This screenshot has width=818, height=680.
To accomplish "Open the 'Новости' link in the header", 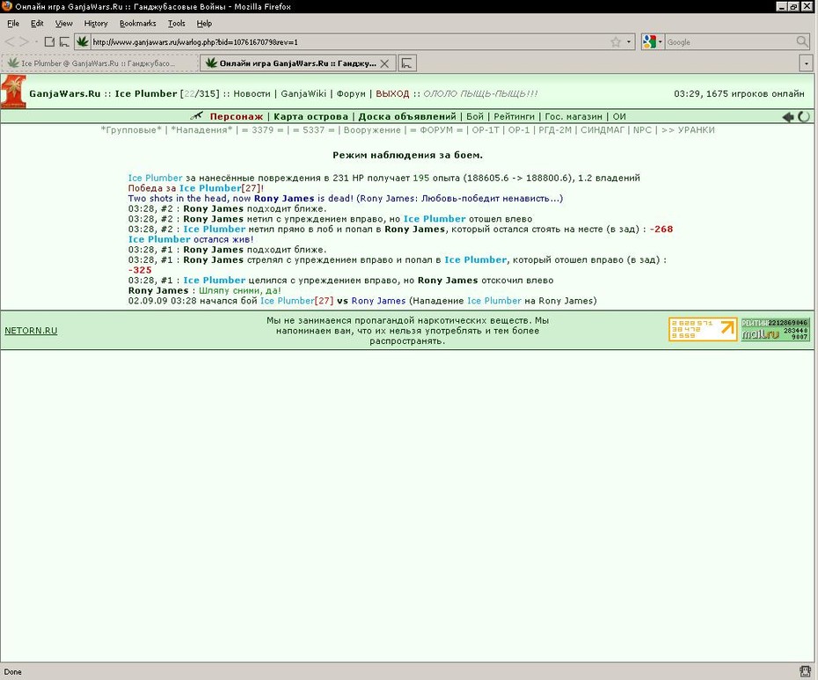I will point(252,94).
